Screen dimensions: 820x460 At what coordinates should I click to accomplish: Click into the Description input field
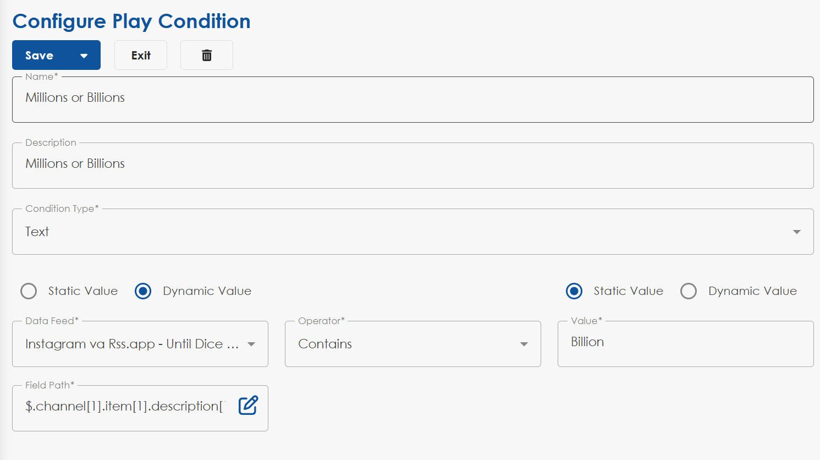(x=412, y=164)
